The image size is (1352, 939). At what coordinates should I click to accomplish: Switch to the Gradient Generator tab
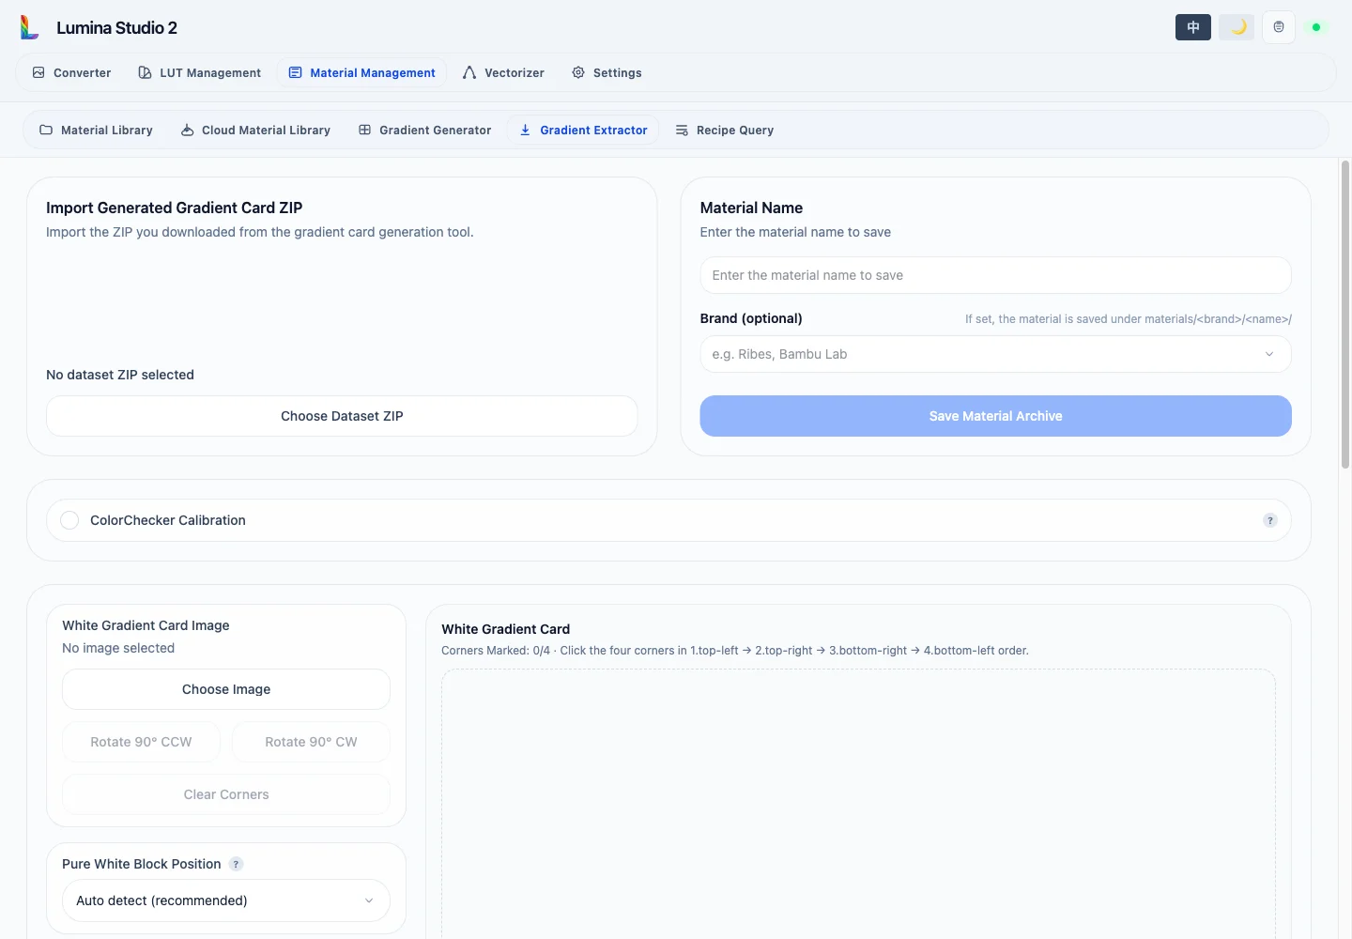[424, 130]
